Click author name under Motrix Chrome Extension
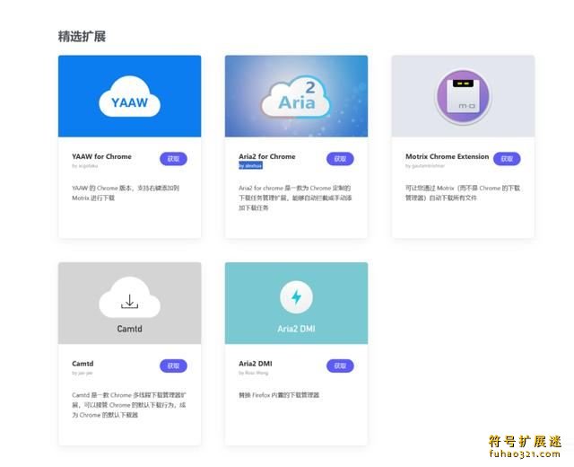This screenshot has width=574, height=467. (424, 165)
